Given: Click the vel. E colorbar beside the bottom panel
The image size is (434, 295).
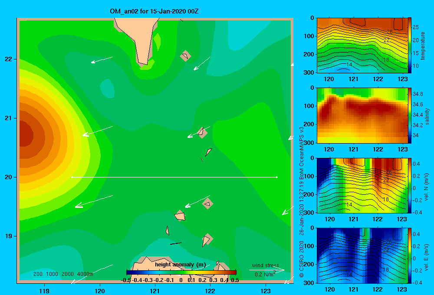Looking at the screenshot, I should (x=410, y=256).
